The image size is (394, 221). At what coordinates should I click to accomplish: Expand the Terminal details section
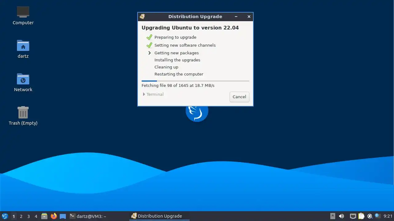pyautogui.click(x=153, y=94)
